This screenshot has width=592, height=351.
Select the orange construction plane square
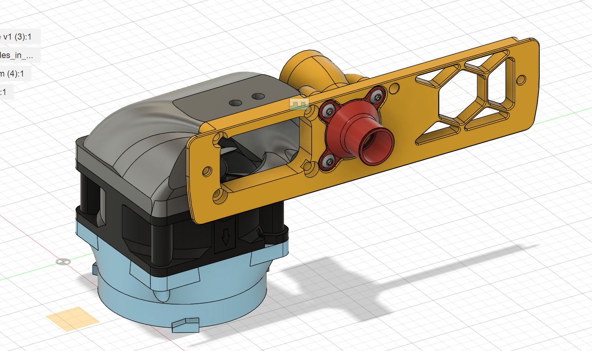coord(72,319)
